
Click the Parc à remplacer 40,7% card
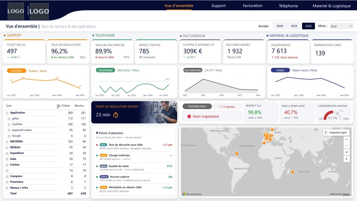pos(297,112)
